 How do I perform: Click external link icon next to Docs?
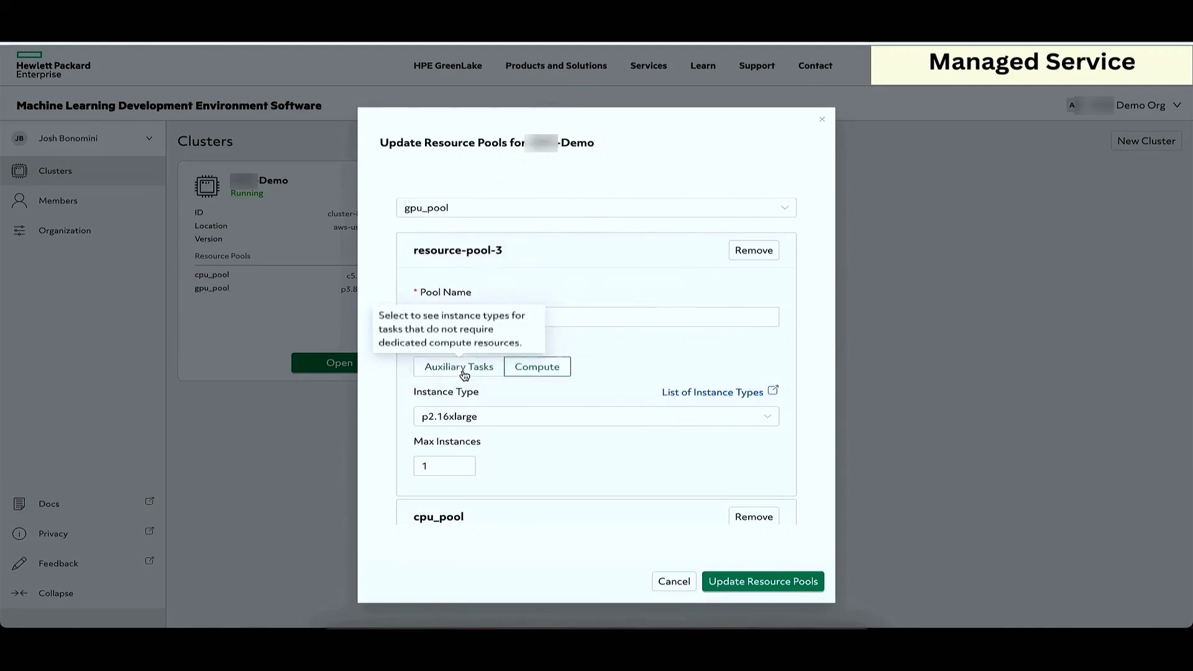(149, 501)
